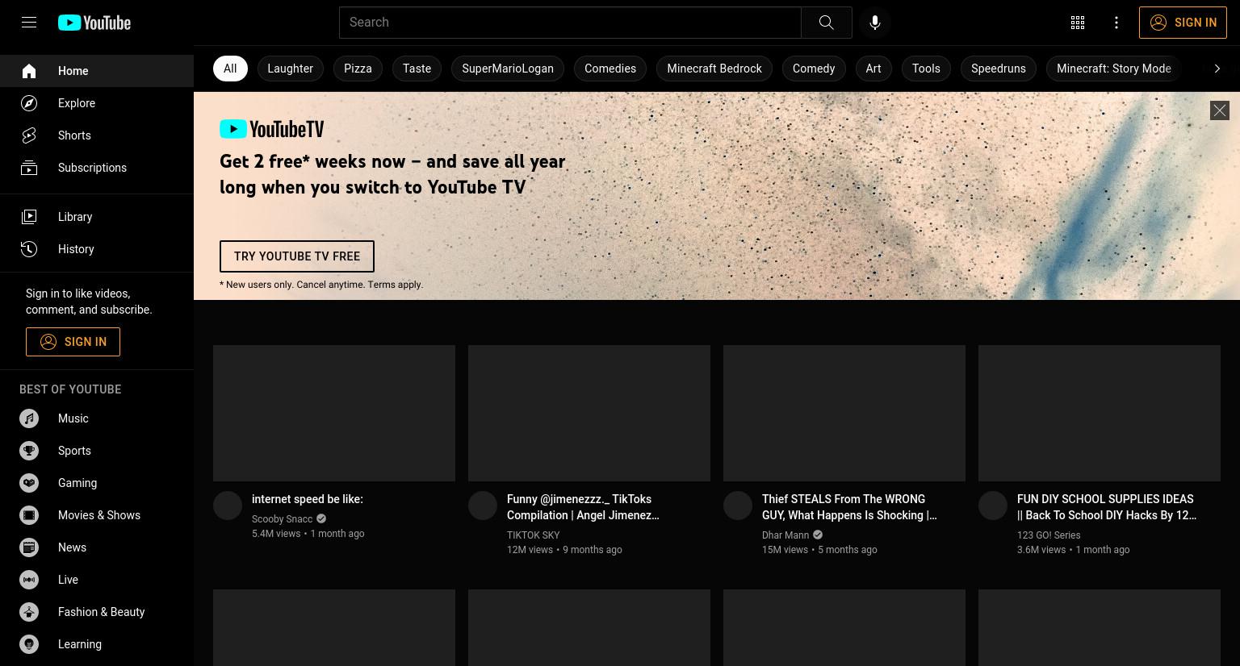Click the YouTubeTV logo in banner

tap(272, 129)
